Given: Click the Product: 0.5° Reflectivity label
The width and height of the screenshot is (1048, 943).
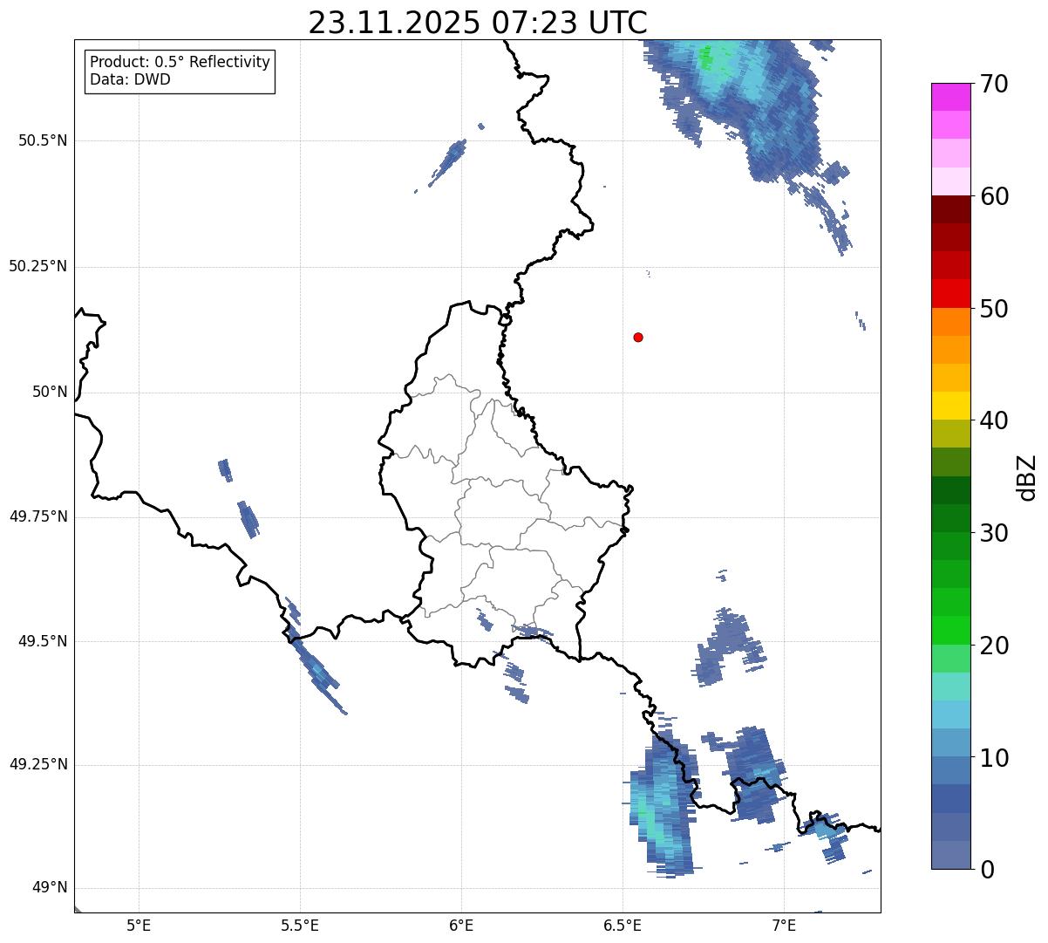Looking at the screenshot, I should pos(180,62).
